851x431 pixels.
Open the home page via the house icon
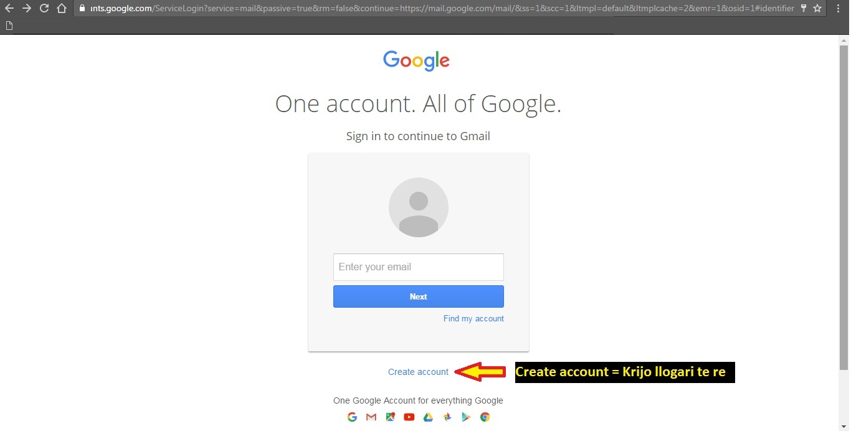coord(61,9)
